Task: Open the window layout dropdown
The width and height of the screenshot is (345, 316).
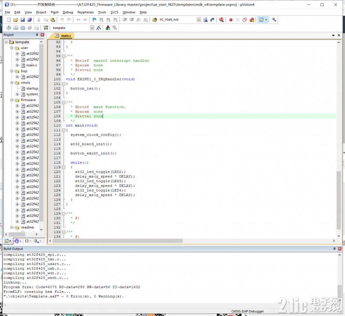Action: (x=266, y=20)
